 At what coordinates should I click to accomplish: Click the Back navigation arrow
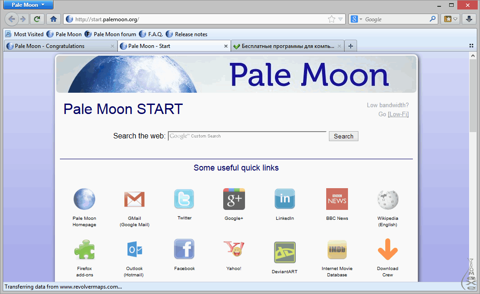12,19
